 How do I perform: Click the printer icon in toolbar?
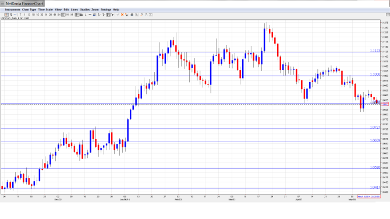[x=132, y=15]
